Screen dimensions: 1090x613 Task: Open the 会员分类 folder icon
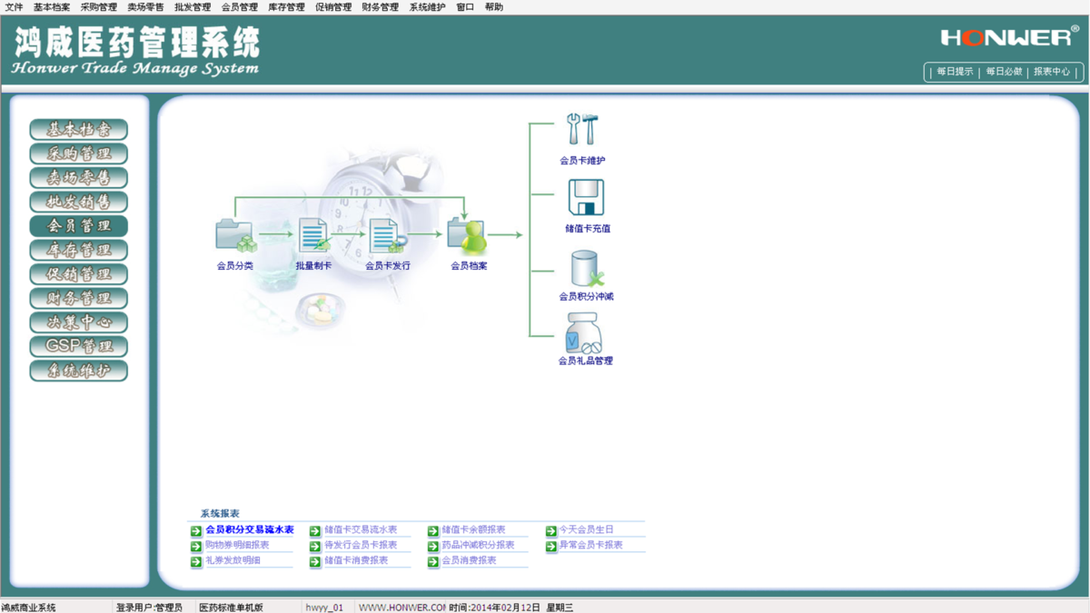click(235, 236)
